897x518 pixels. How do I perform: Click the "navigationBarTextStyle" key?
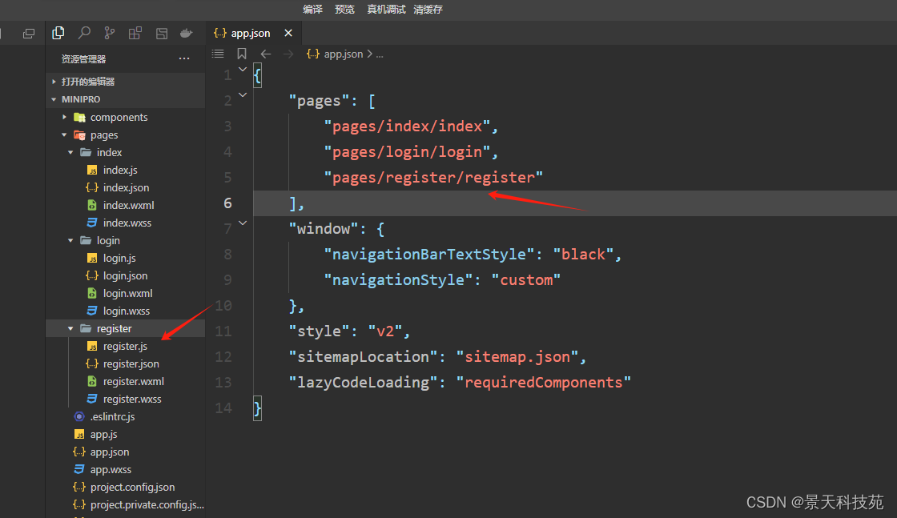(429, 254)
